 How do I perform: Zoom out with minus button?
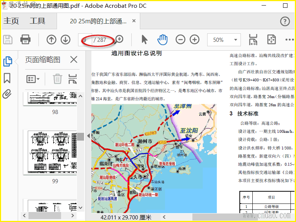[x=180, y=40]
